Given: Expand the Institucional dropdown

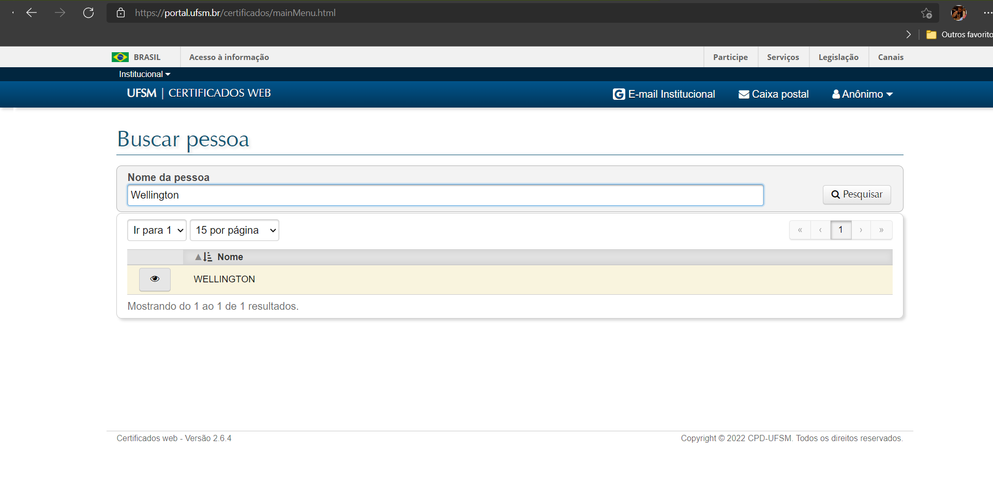Looking at the screenshot, I should tap(144, 74).
